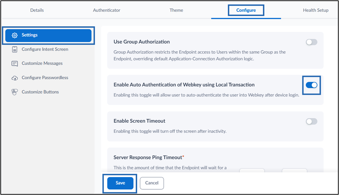The width and height of the screenshot is (339, 195).
Task: Click Enable Auto Authentication of Webkey heading
Action: [184, 85]
